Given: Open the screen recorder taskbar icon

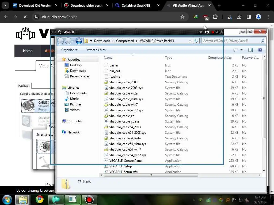Looking at the screenshot, I should pos(89,199).
